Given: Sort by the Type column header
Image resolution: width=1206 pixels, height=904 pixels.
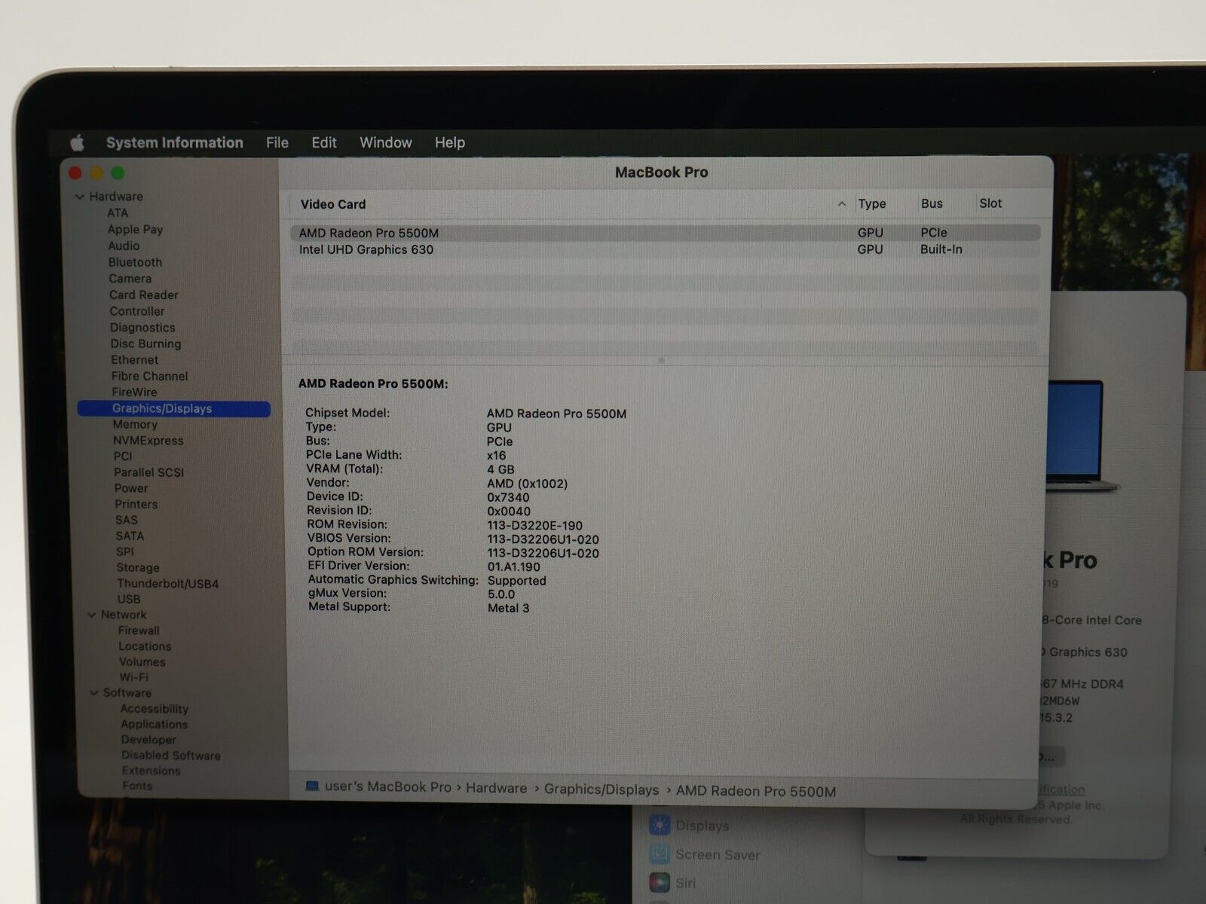Looking at the screenshot, I should click(872, 203).
